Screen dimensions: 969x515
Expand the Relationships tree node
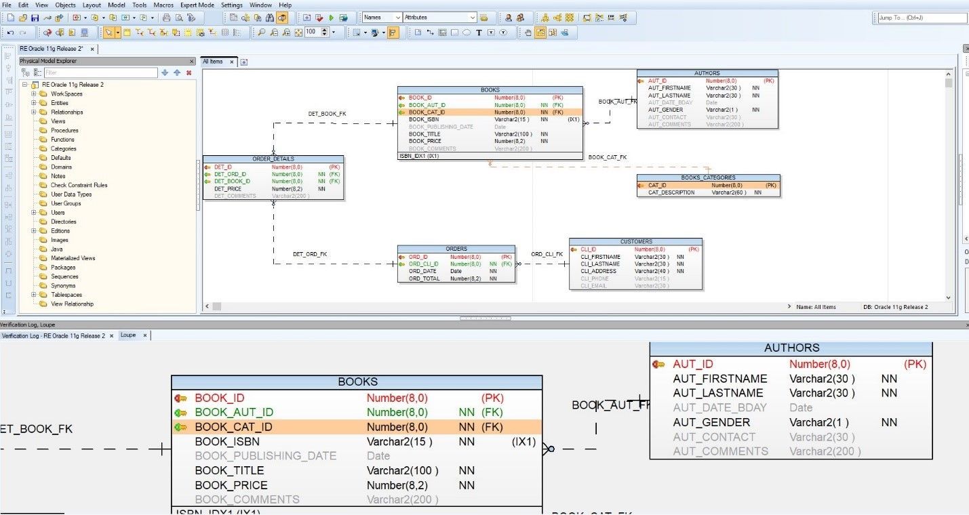click(34, 112)
